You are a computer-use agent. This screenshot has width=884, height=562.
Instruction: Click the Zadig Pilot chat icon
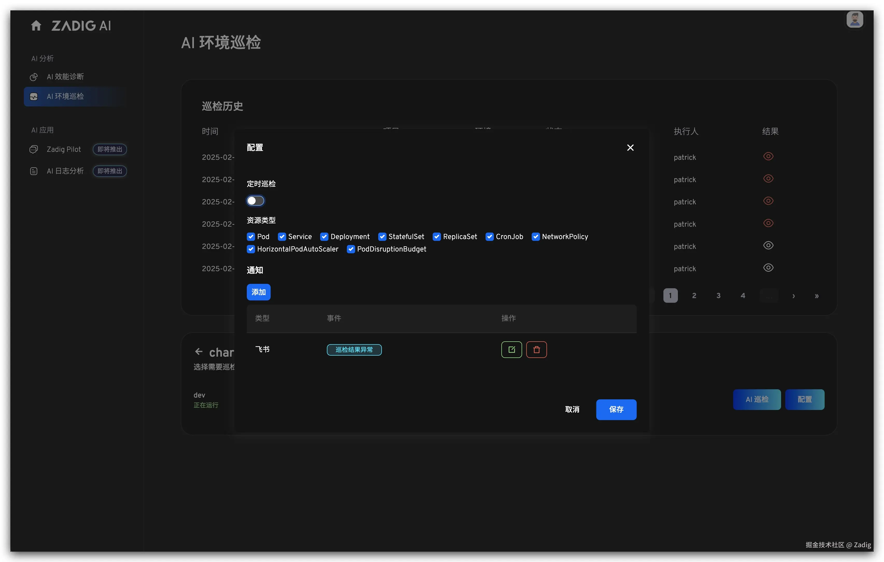(34, 149)
